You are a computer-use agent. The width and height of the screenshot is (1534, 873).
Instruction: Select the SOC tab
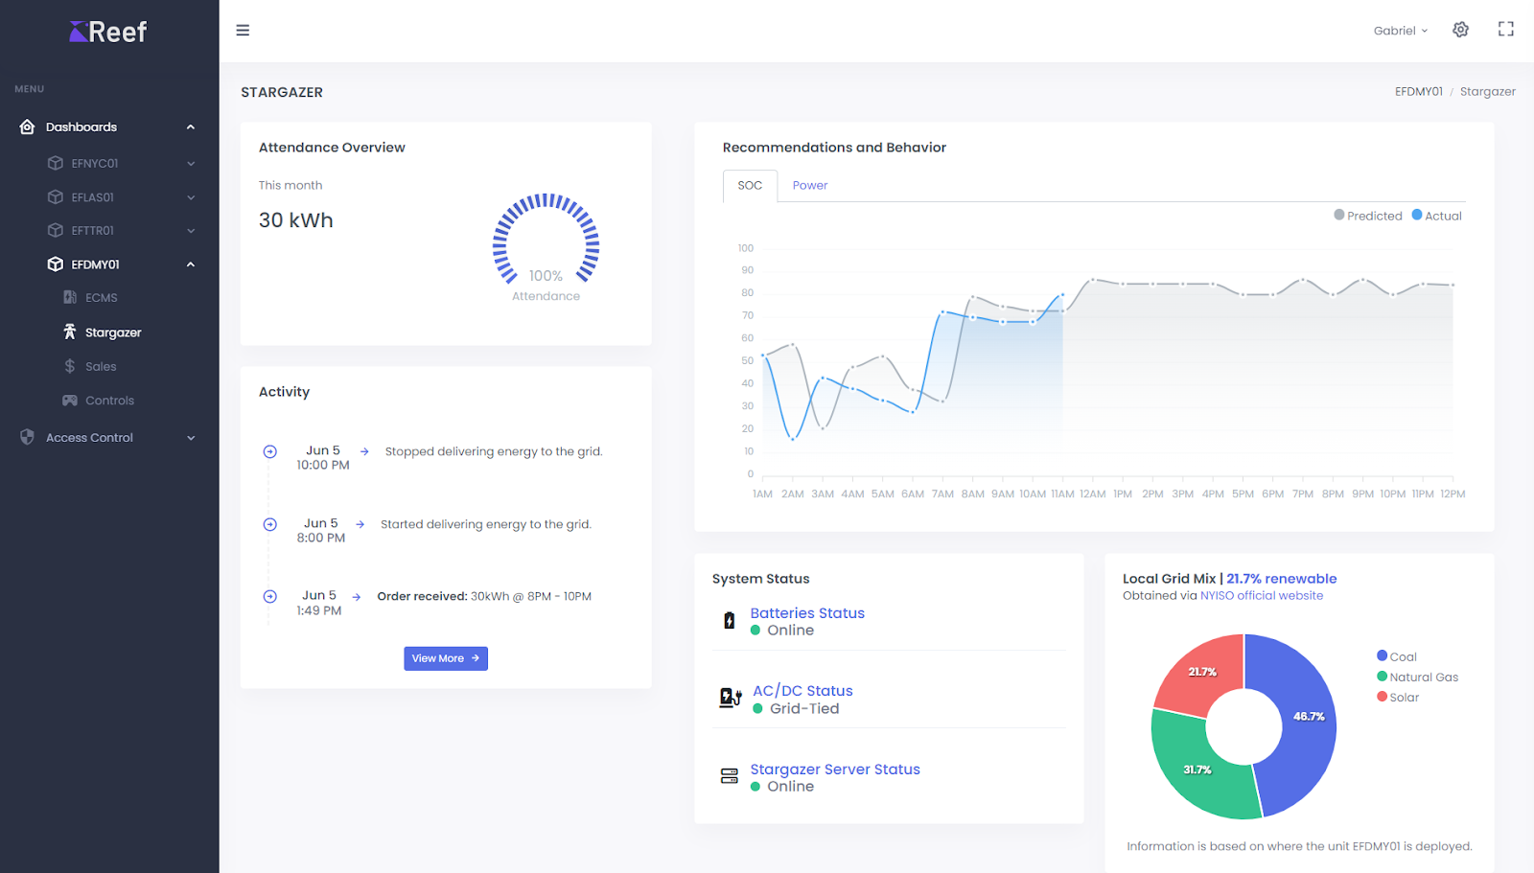750,186
